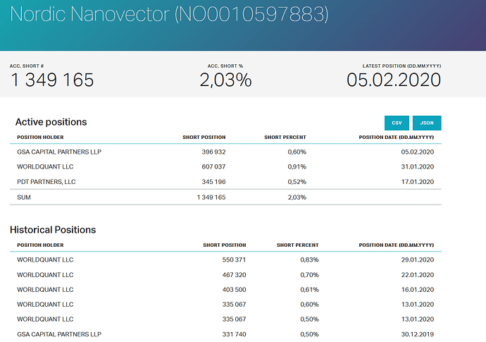
Task: Click the latest position date 05.02.2020 headline
Action: click(x=394, y=80)
